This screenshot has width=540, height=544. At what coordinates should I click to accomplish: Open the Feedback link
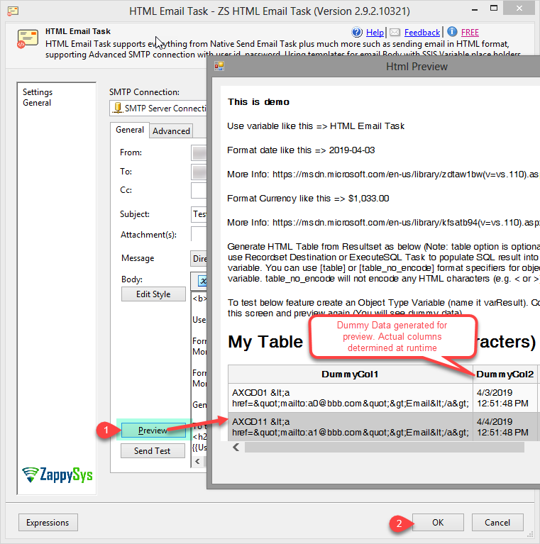coord(422,33)
